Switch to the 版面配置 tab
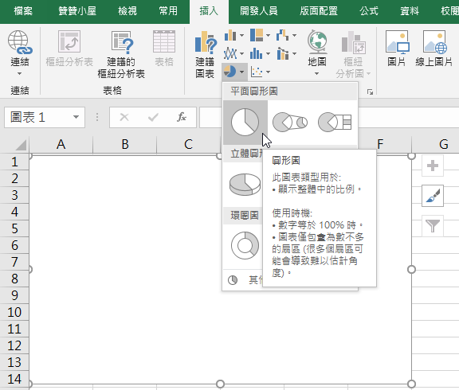The height and width of the screenshot is (390, 459). (x=319, y=11)
